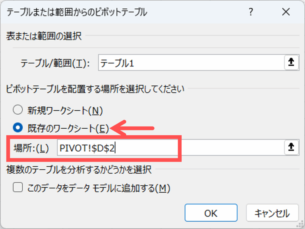Screen dimensions: 305x229
Task: Click the 場所 range selector arrow icon
Action: click(291, 147)
